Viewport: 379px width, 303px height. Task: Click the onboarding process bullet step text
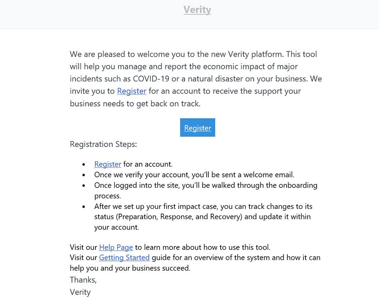point(206,185)
